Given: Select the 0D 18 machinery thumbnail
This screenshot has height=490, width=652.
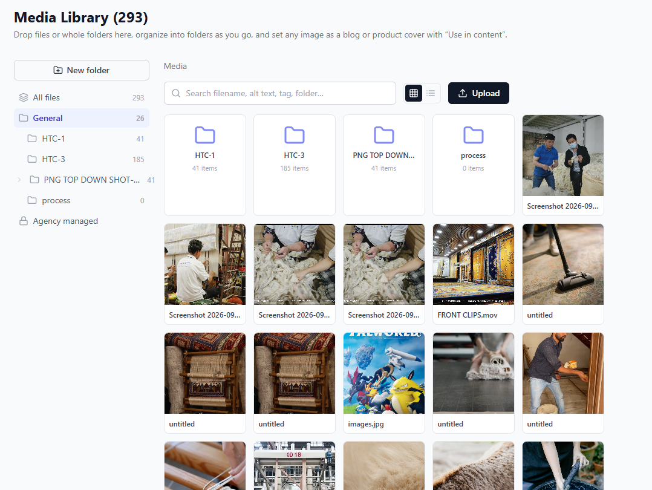Looking at the screenshot, I should 295,466.
